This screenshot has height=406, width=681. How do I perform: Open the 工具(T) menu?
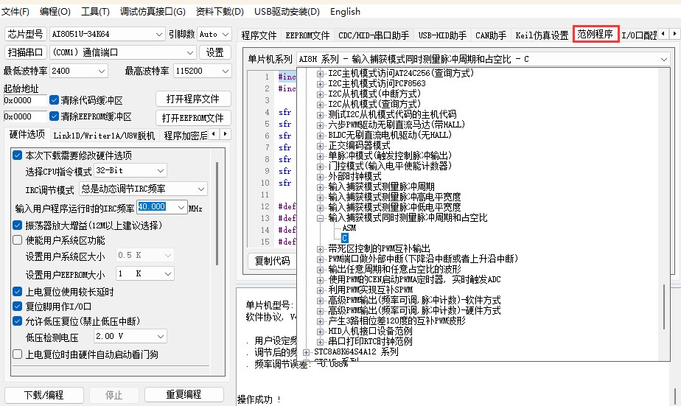[95, 11]
